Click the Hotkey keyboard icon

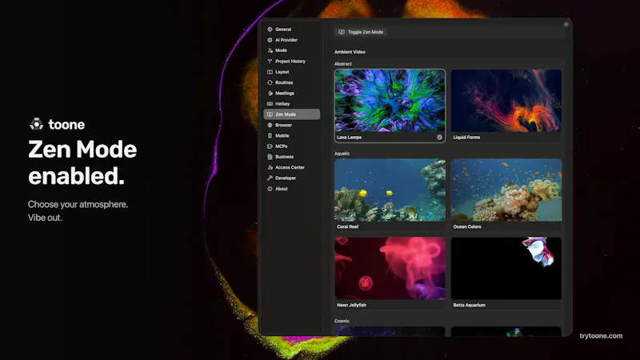pyautogui.click(x=270, y=104)
